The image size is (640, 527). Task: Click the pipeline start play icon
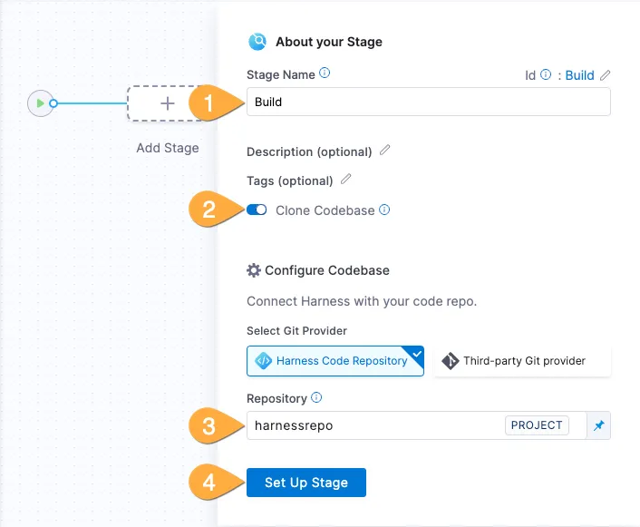pyautogui.click(x=40, y=103)
